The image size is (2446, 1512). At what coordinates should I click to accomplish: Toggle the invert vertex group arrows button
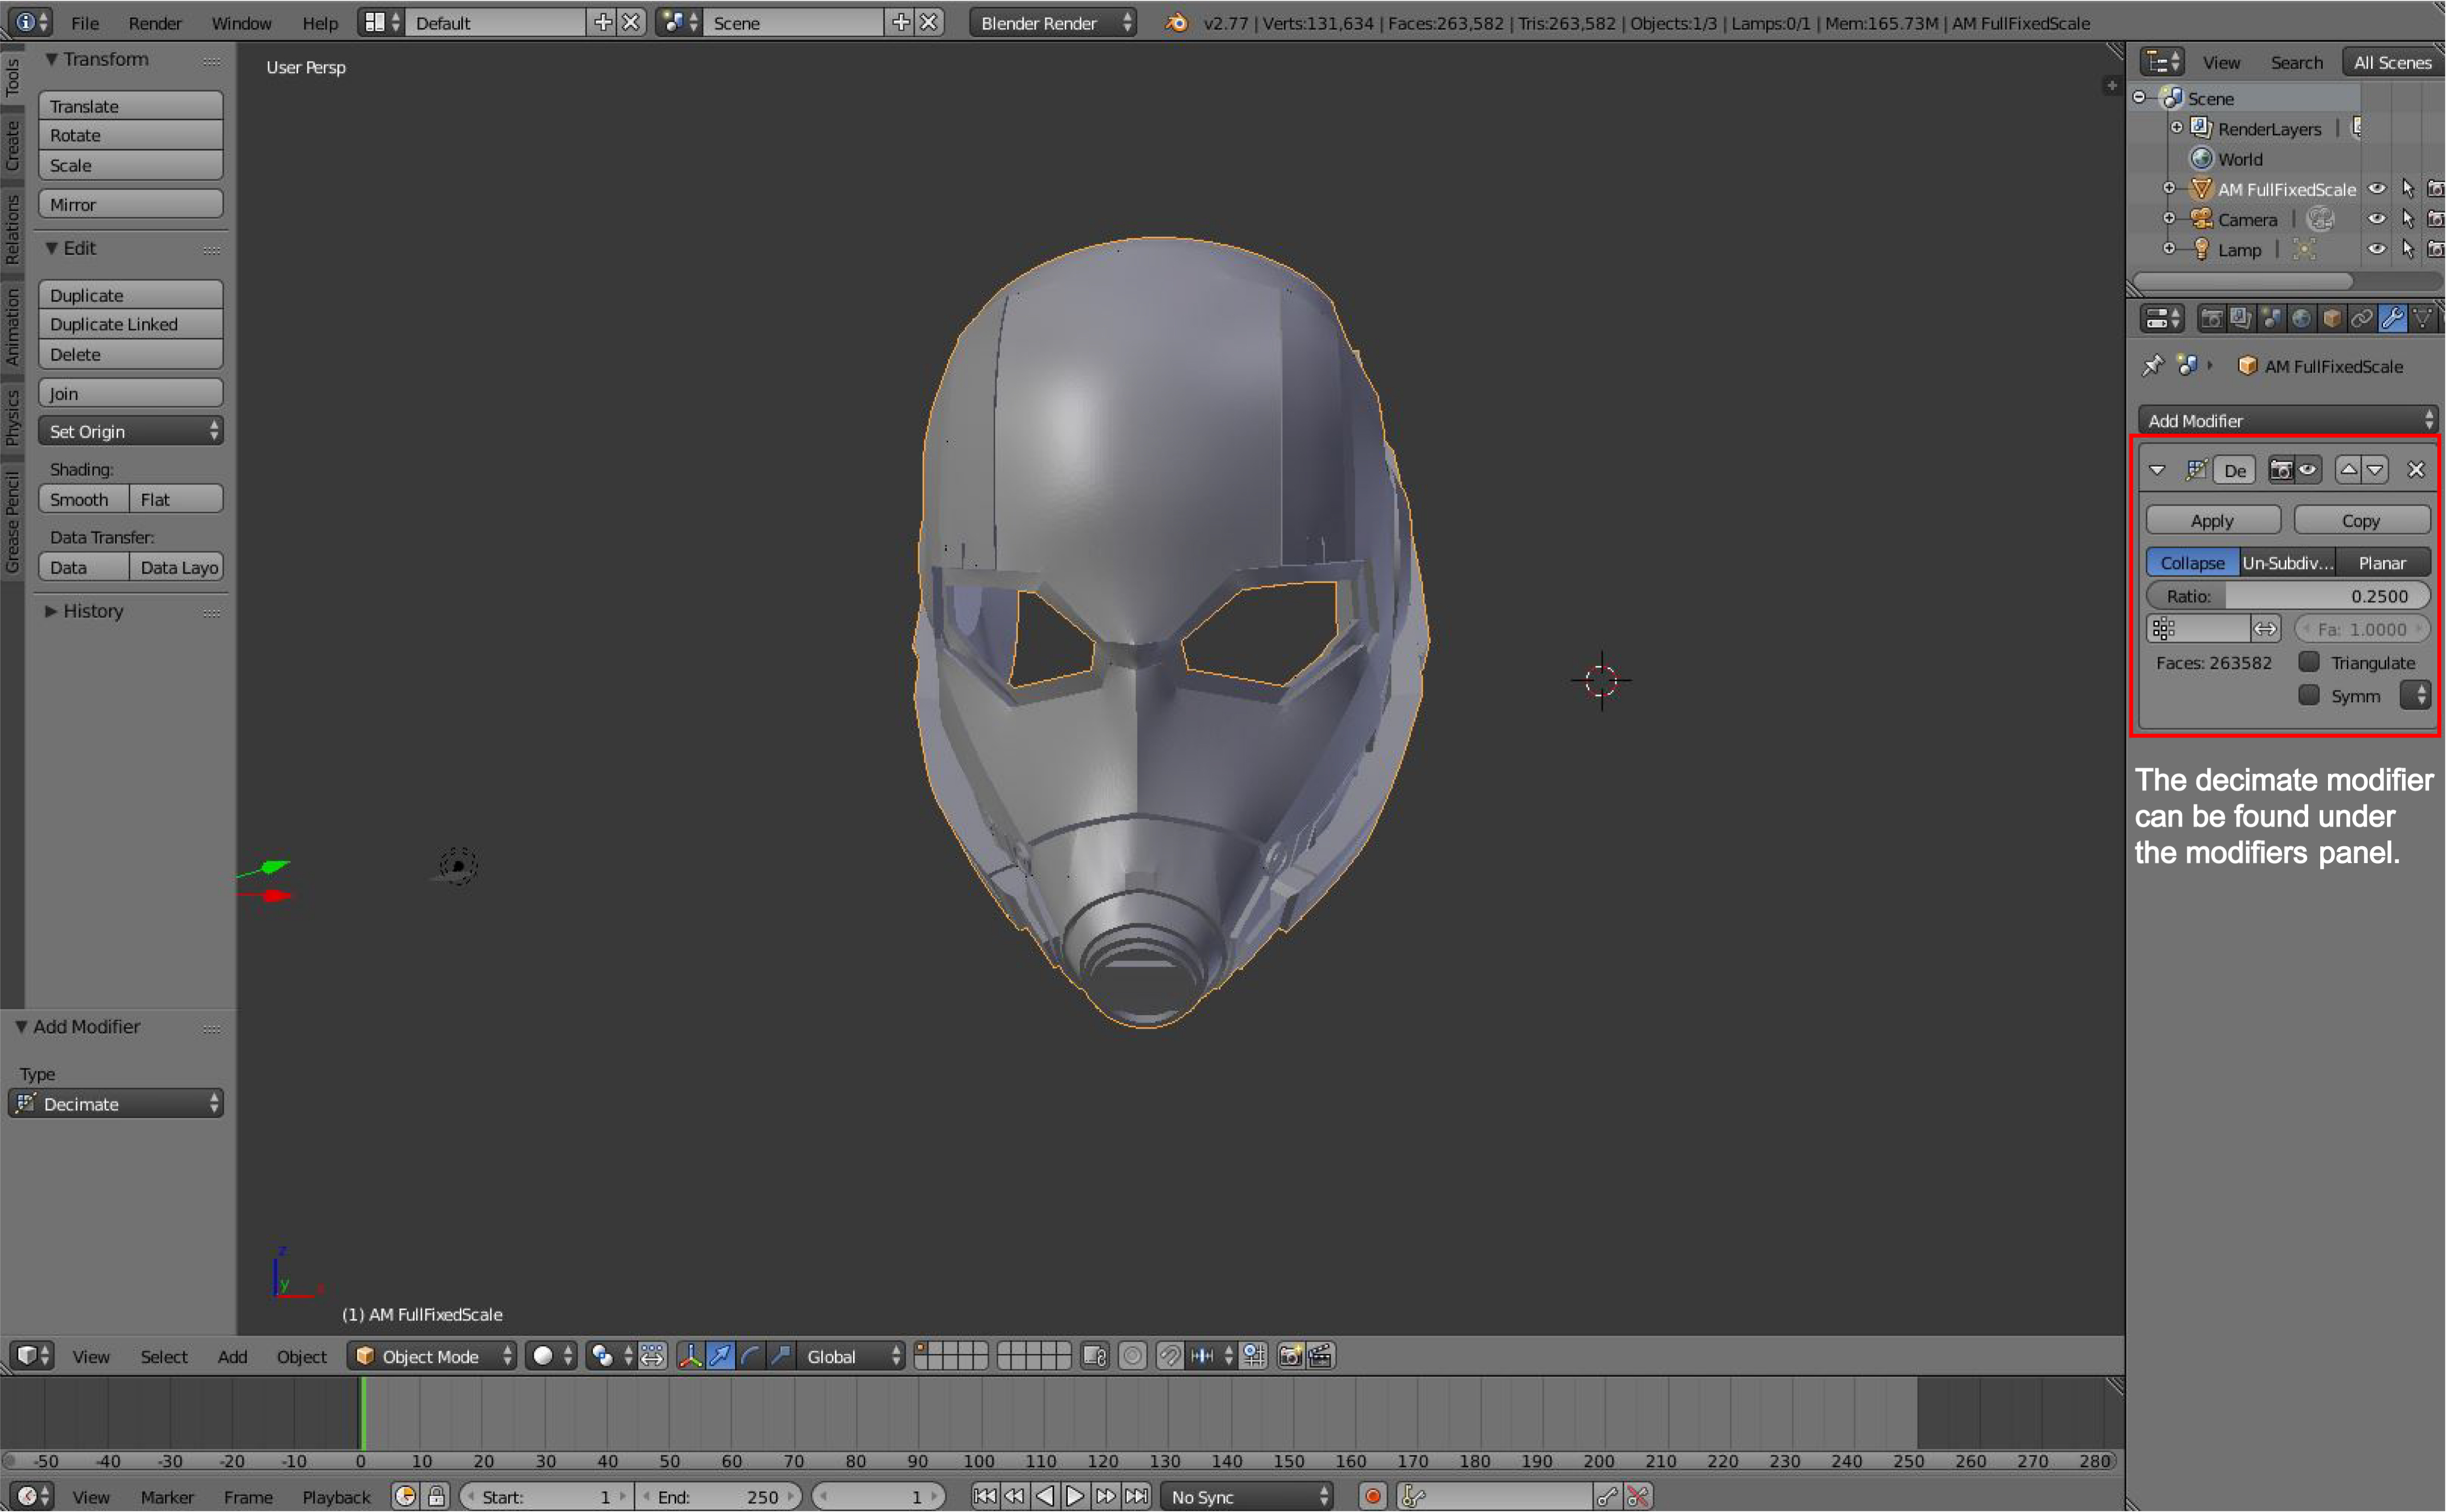[x=2265, y=629]
